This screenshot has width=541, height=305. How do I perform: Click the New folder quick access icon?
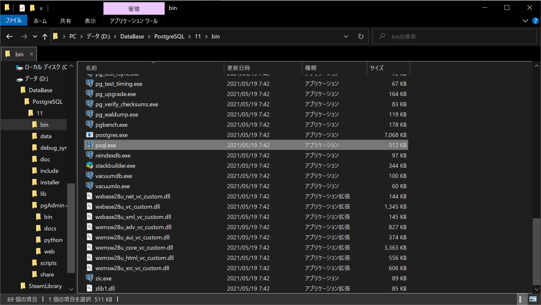point(32,8)
